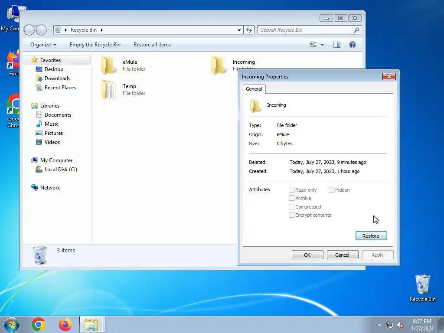Click Windows Explorer taskbar button

pyautogui.click(x=91, y=324)
